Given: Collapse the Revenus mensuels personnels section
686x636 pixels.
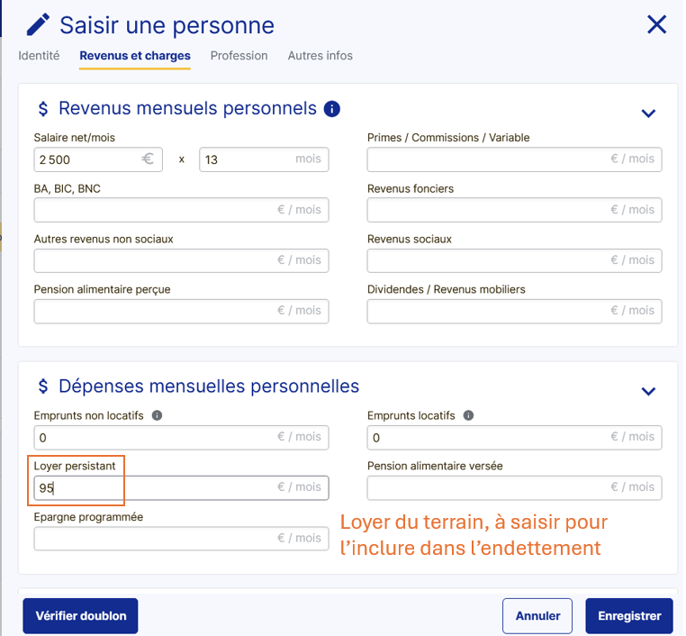Looking at the screenshot, I should (647, 114).
